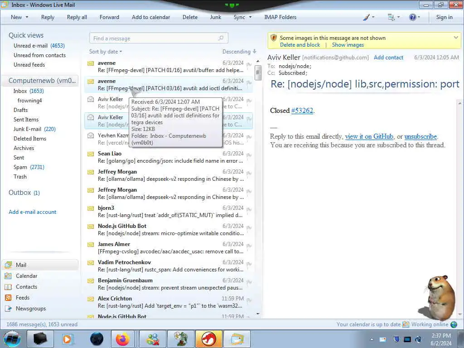Click the Sign in button
Viewport: 464px width, 348px height.
click(x=444, y=17)
